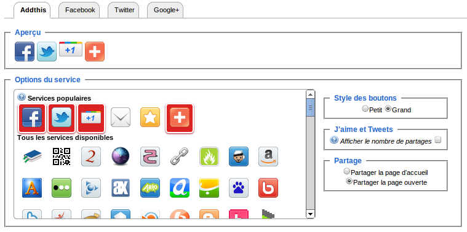Viewport: 467px width, 232px height.
Task: Select the orange letter A on blue icon
Action: (x=32, y=188)
